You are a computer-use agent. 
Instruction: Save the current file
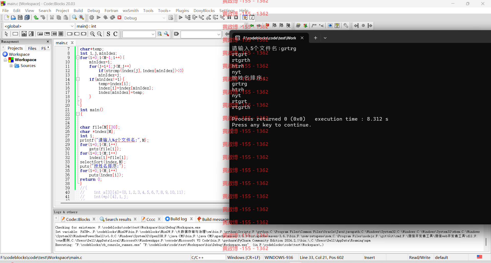tap(20, 18)
